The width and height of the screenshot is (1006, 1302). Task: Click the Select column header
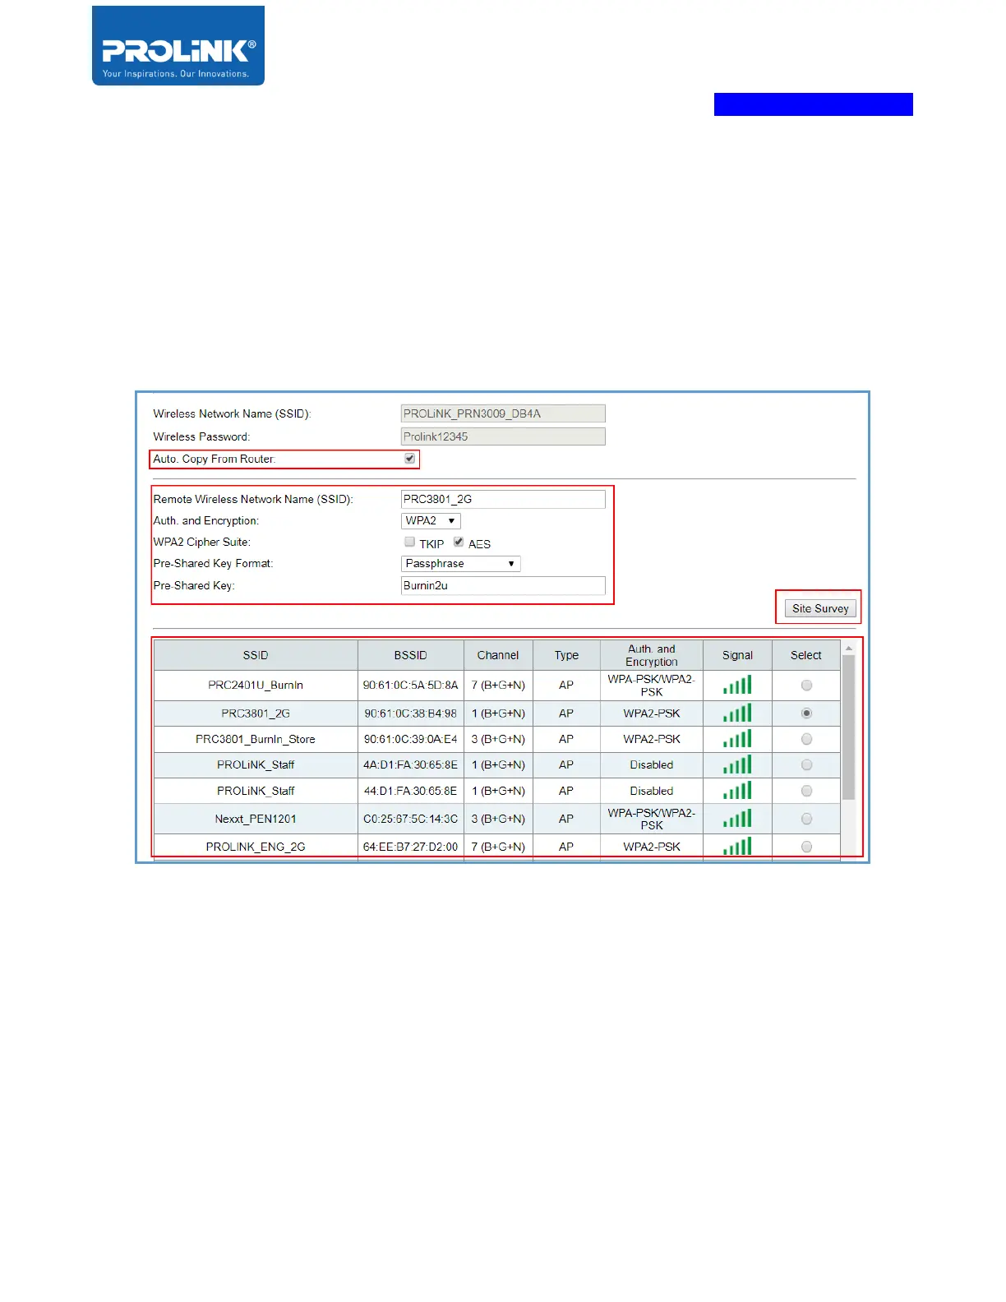click(x=806, y=655)
